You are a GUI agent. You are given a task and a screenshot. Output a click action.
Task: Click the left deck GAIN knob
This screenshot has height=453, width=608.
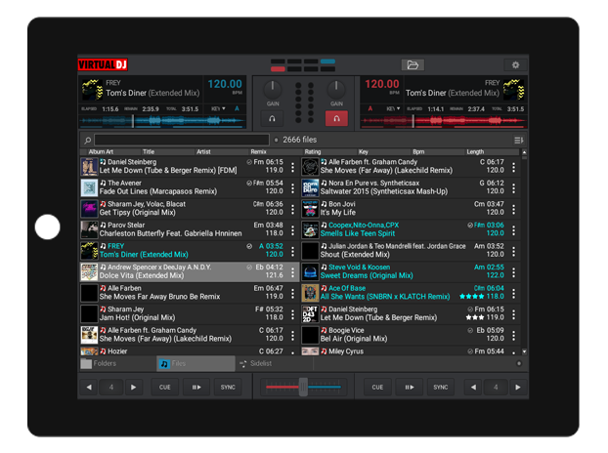(x=273, y=89)
